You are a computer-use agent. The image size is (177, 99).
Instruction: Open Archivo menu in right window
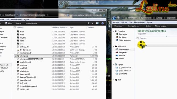(x=116, y=22)
